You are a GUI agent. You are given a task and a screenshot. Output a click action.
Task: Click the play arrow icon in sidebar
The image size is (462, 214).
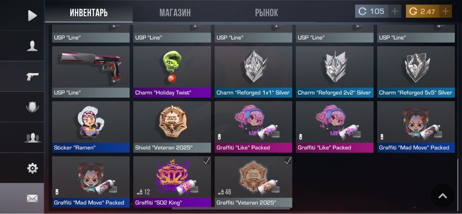pyautogui.click(x=32, y=16)
